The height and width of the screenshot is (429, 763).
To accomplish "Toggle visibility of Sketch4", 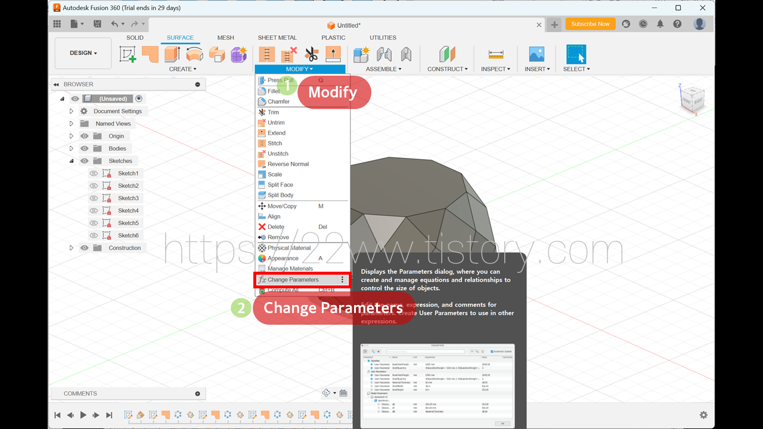I will click(x=94, y=211).
